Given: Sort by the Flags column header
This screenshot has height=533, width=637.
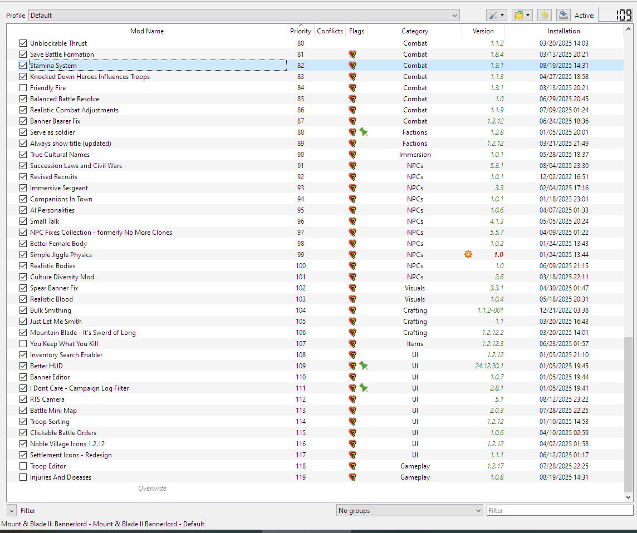Looking at the screenshot, I should [x=357, y=31].
